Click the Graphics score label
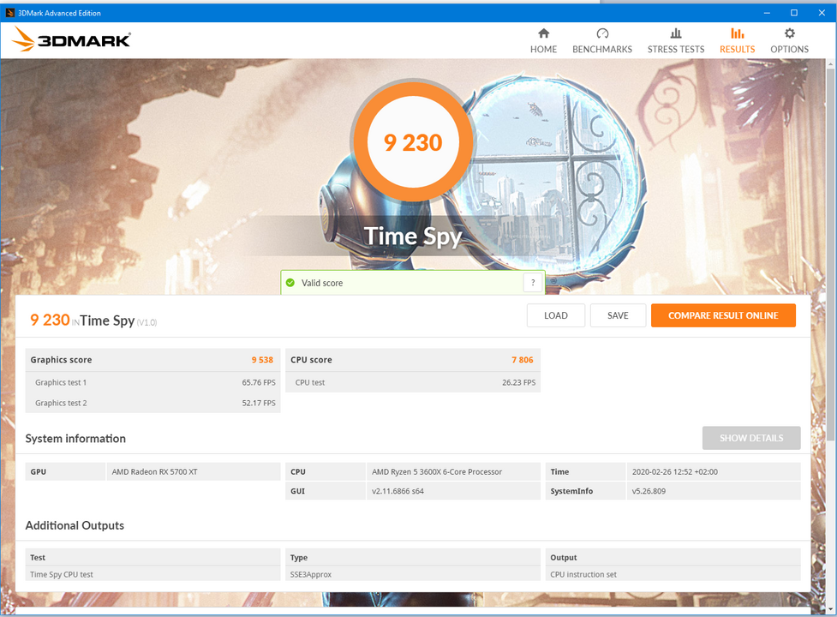Screen dimensions: 837x617 tap(61, 360)
